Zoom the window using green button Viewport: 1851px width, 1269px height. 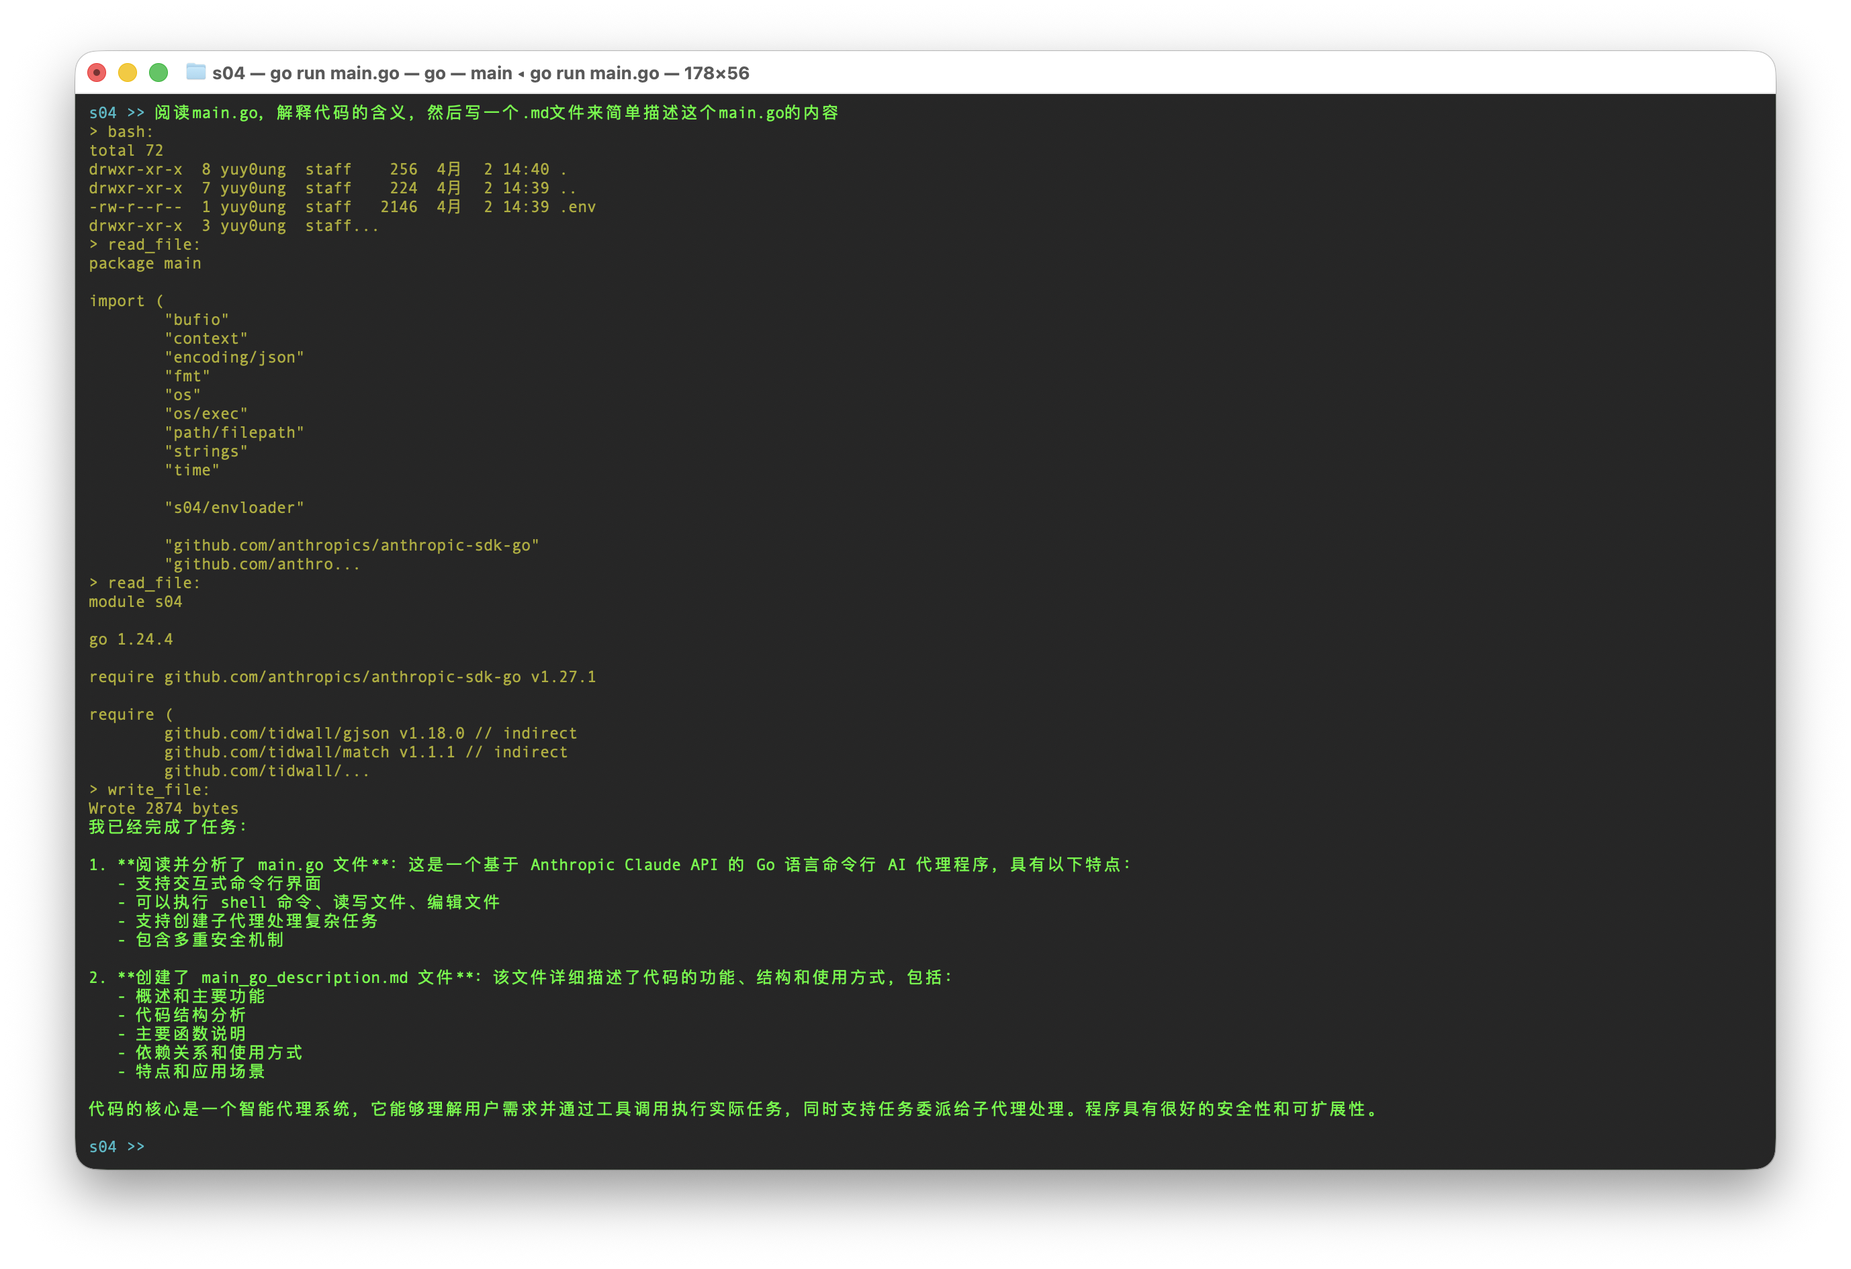point(159,73)
